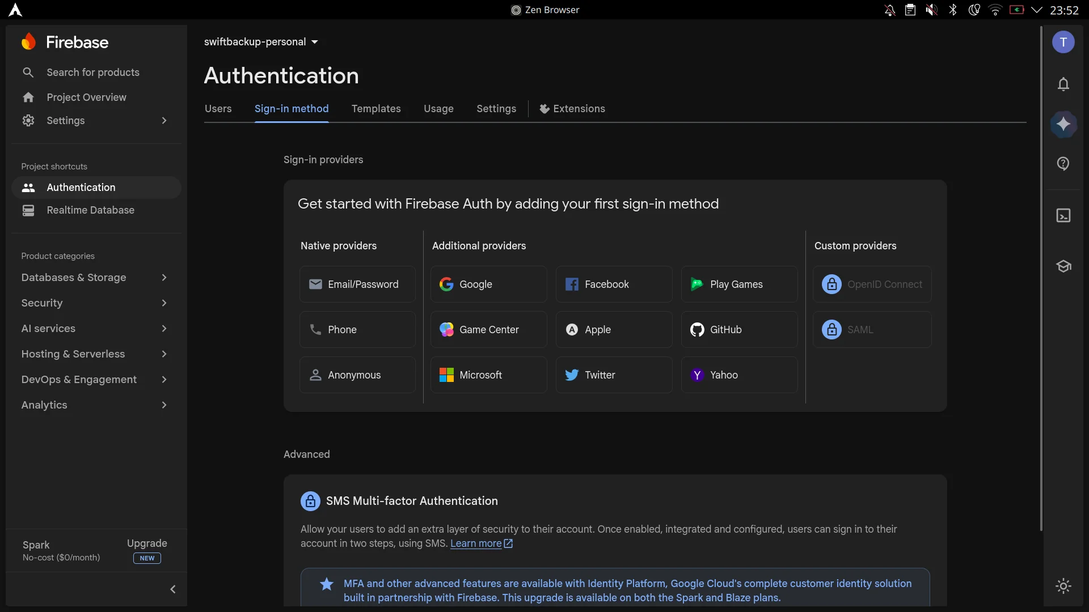1089x612 pixels.
Task: Switch to the Usage tab
Action: coord(438,109)
